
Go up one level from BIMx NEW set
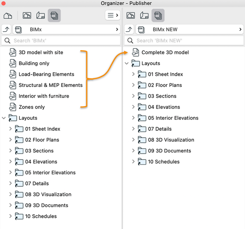click(129, 30)
